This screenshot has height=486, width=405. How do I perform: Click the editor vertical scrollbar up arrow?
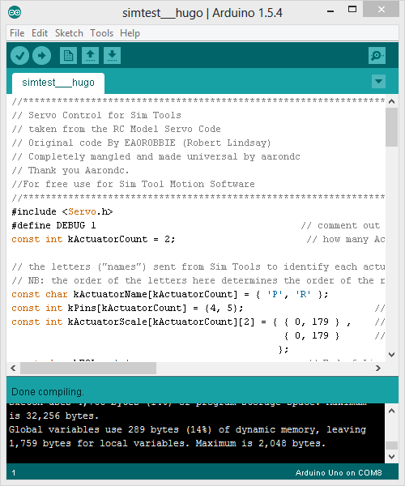click(x=392, y=101)
